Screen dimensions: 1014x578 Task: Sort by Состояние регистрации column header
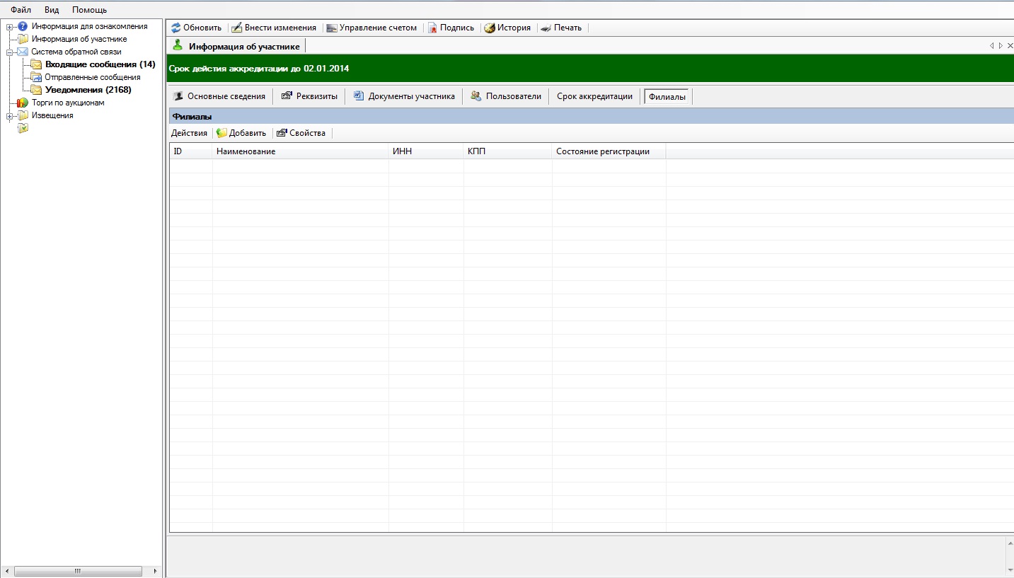[609, 151]
